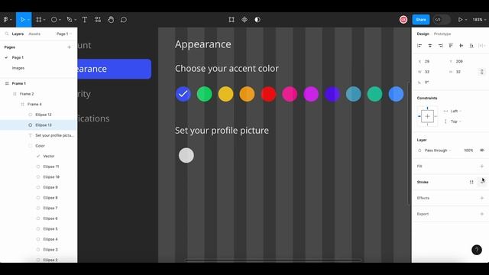Select Ellipse 12 layer
This screenshot has width=489, height=275.
tap(39, 115)
